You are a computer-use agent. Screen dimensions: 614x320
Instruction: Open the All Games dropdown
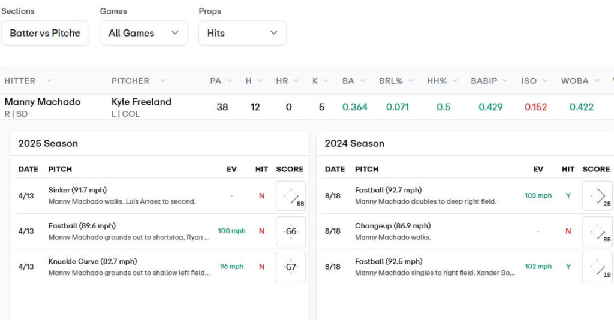click(144, 33)
